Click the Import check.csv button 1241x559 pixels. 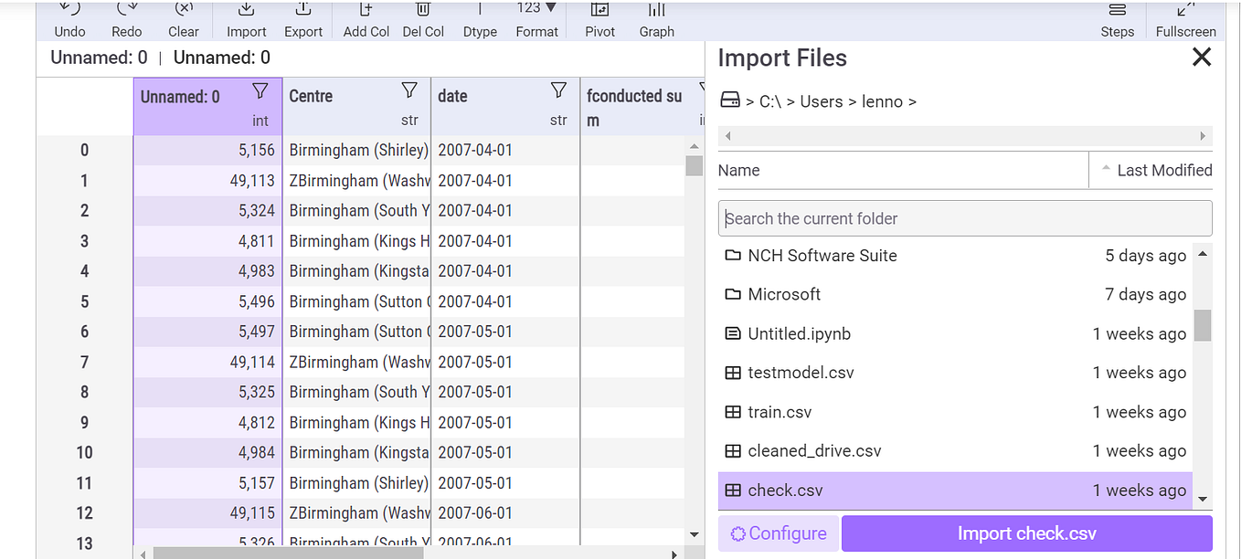[x=1026, y=533]
